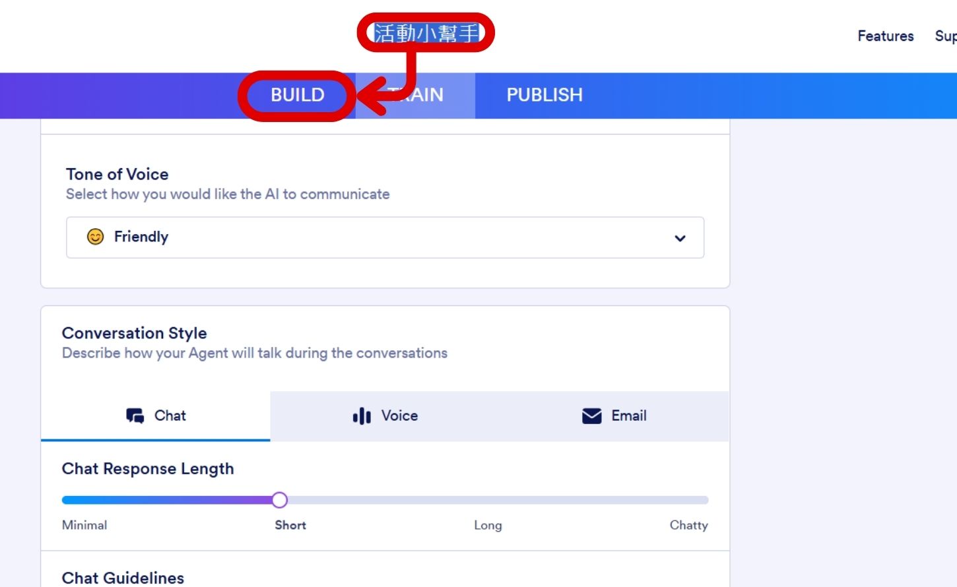Expand the Tone of Voice chevron arrow

pos(680,238)
